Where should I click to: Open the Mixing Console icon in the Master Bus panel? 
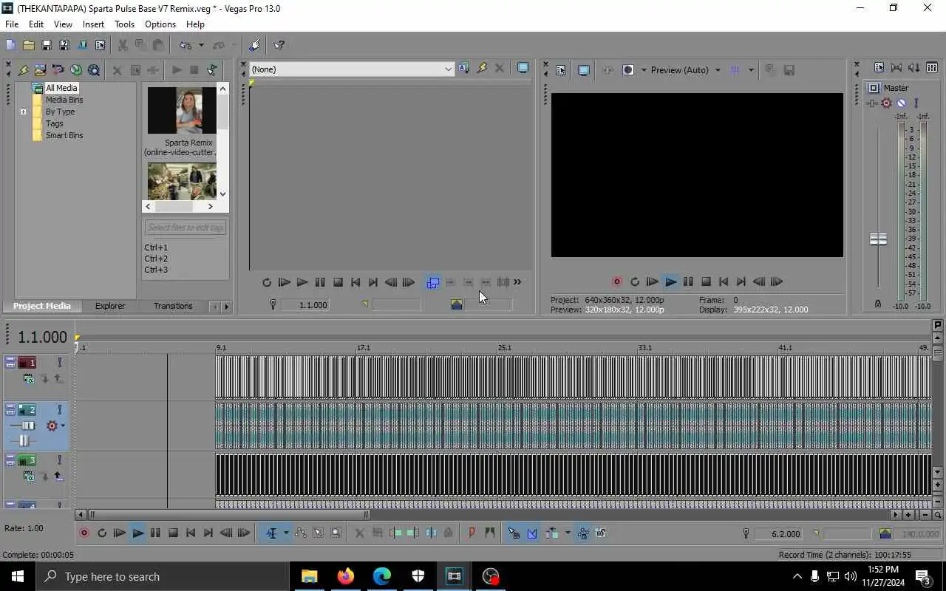coord(931,67)
